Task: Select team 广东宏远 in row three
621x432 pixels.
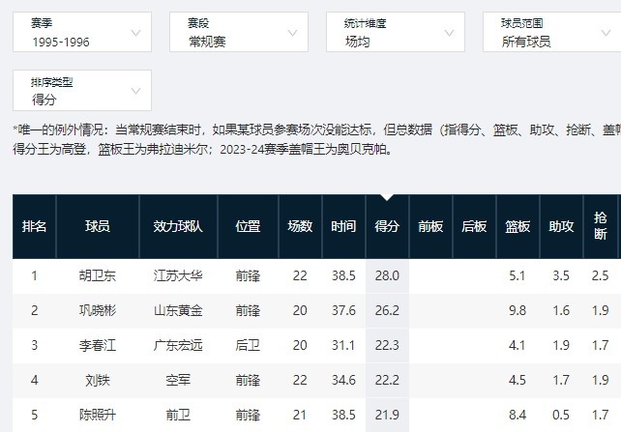Action: pos(178,346)
